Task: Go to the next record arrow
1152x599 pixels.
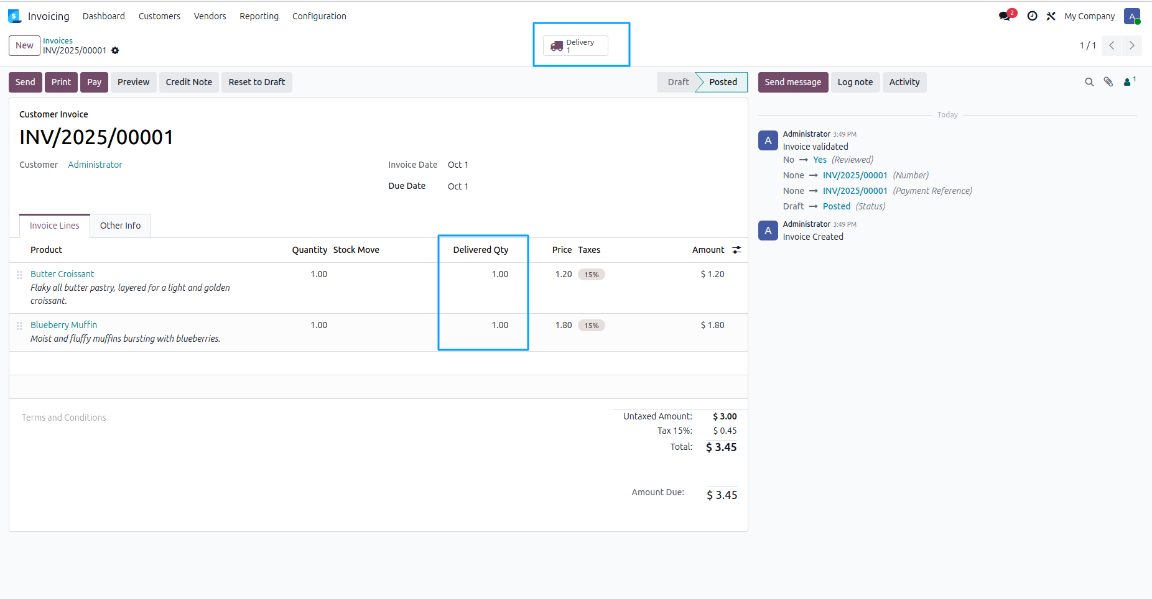Action: [x=1131, y=45]
